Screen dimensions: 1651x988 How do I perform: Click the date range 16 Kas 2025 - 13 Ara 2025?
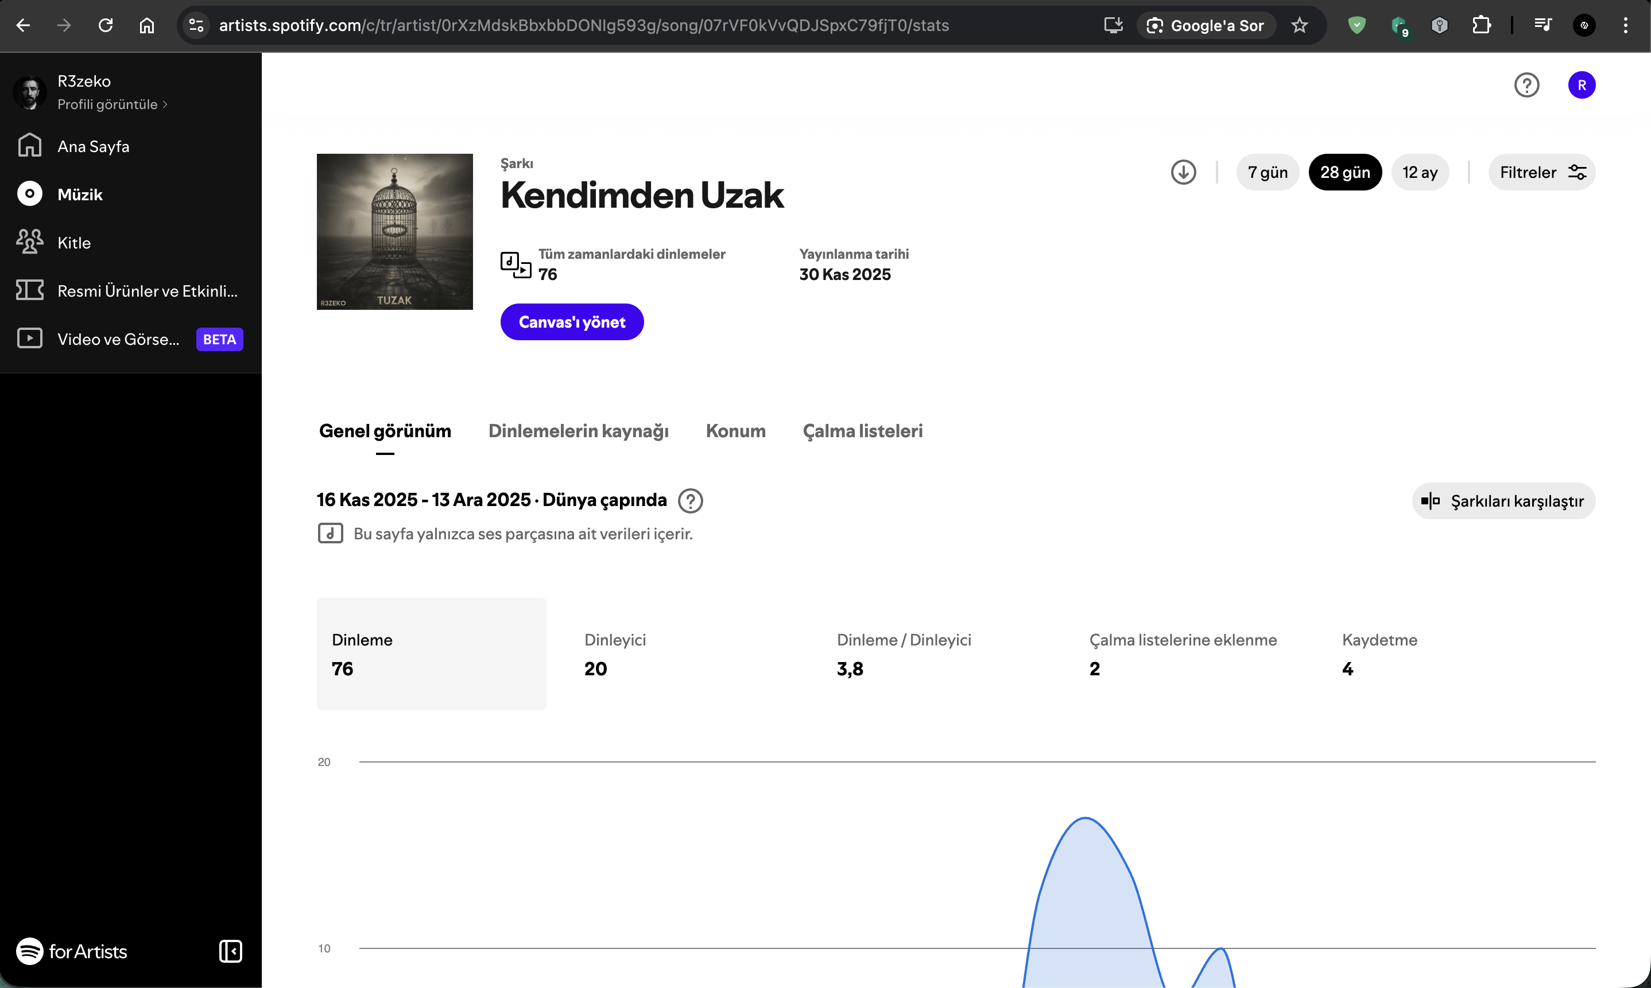coord(424,499)
